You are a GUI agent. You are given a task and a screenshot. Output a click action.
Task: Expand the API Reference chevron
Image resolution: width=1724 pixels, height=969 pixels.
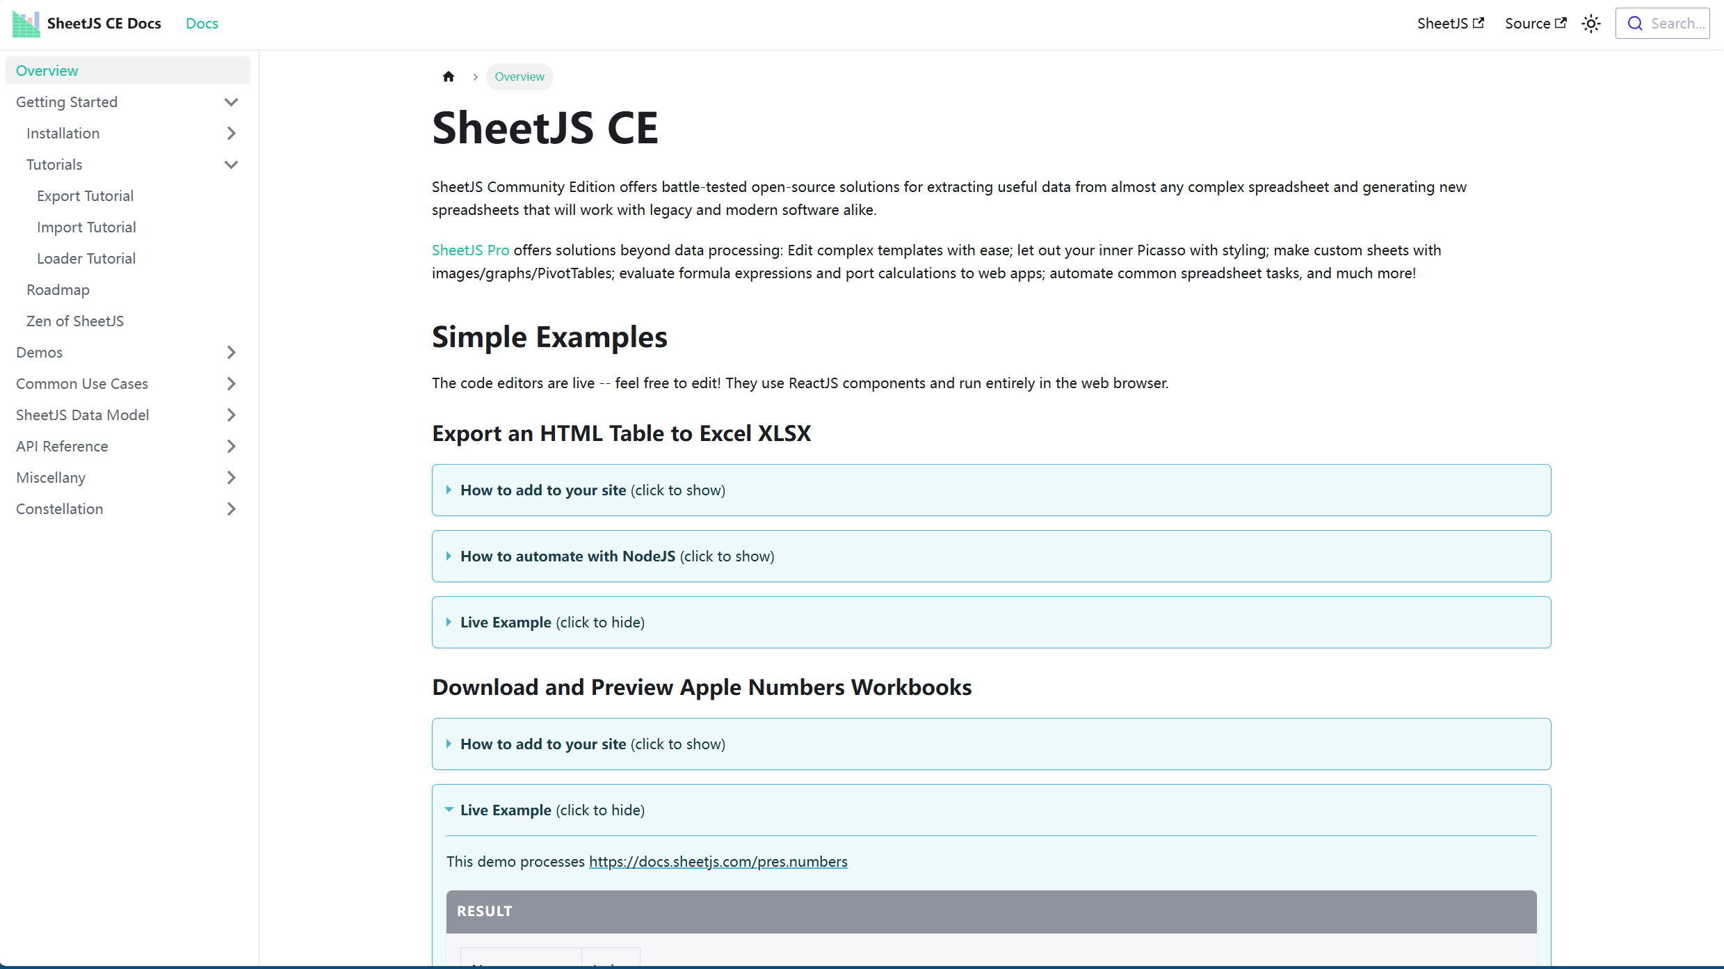(x=231, y=447)
